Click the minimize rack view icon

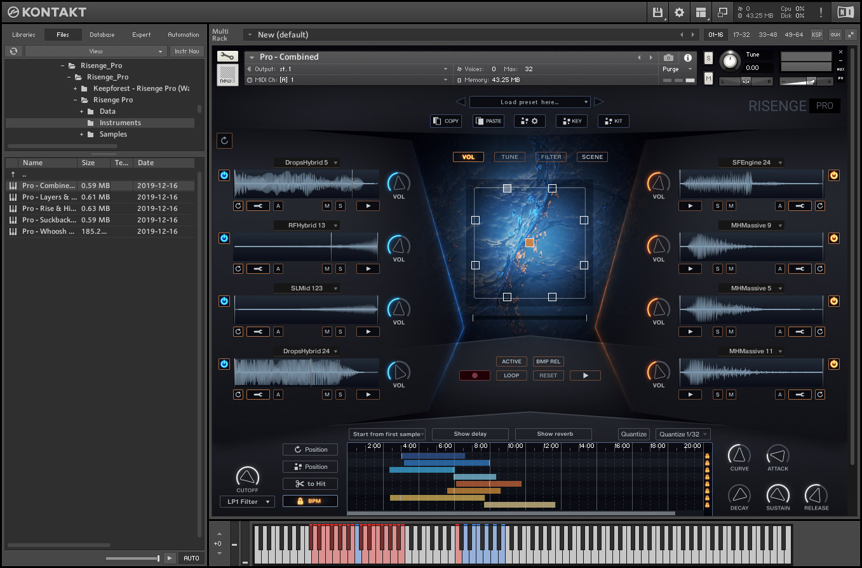pos(851,34)
